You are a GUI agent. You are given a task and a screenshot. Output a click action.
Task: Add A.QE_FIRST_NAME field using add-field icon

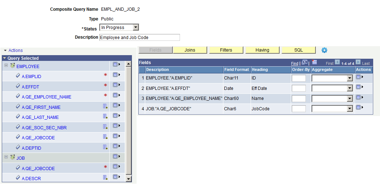pos(105,106)
